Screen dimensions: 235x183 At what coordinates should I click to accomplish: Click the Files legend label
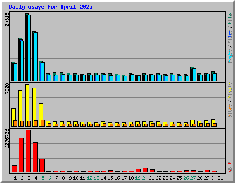click(230, 37)
